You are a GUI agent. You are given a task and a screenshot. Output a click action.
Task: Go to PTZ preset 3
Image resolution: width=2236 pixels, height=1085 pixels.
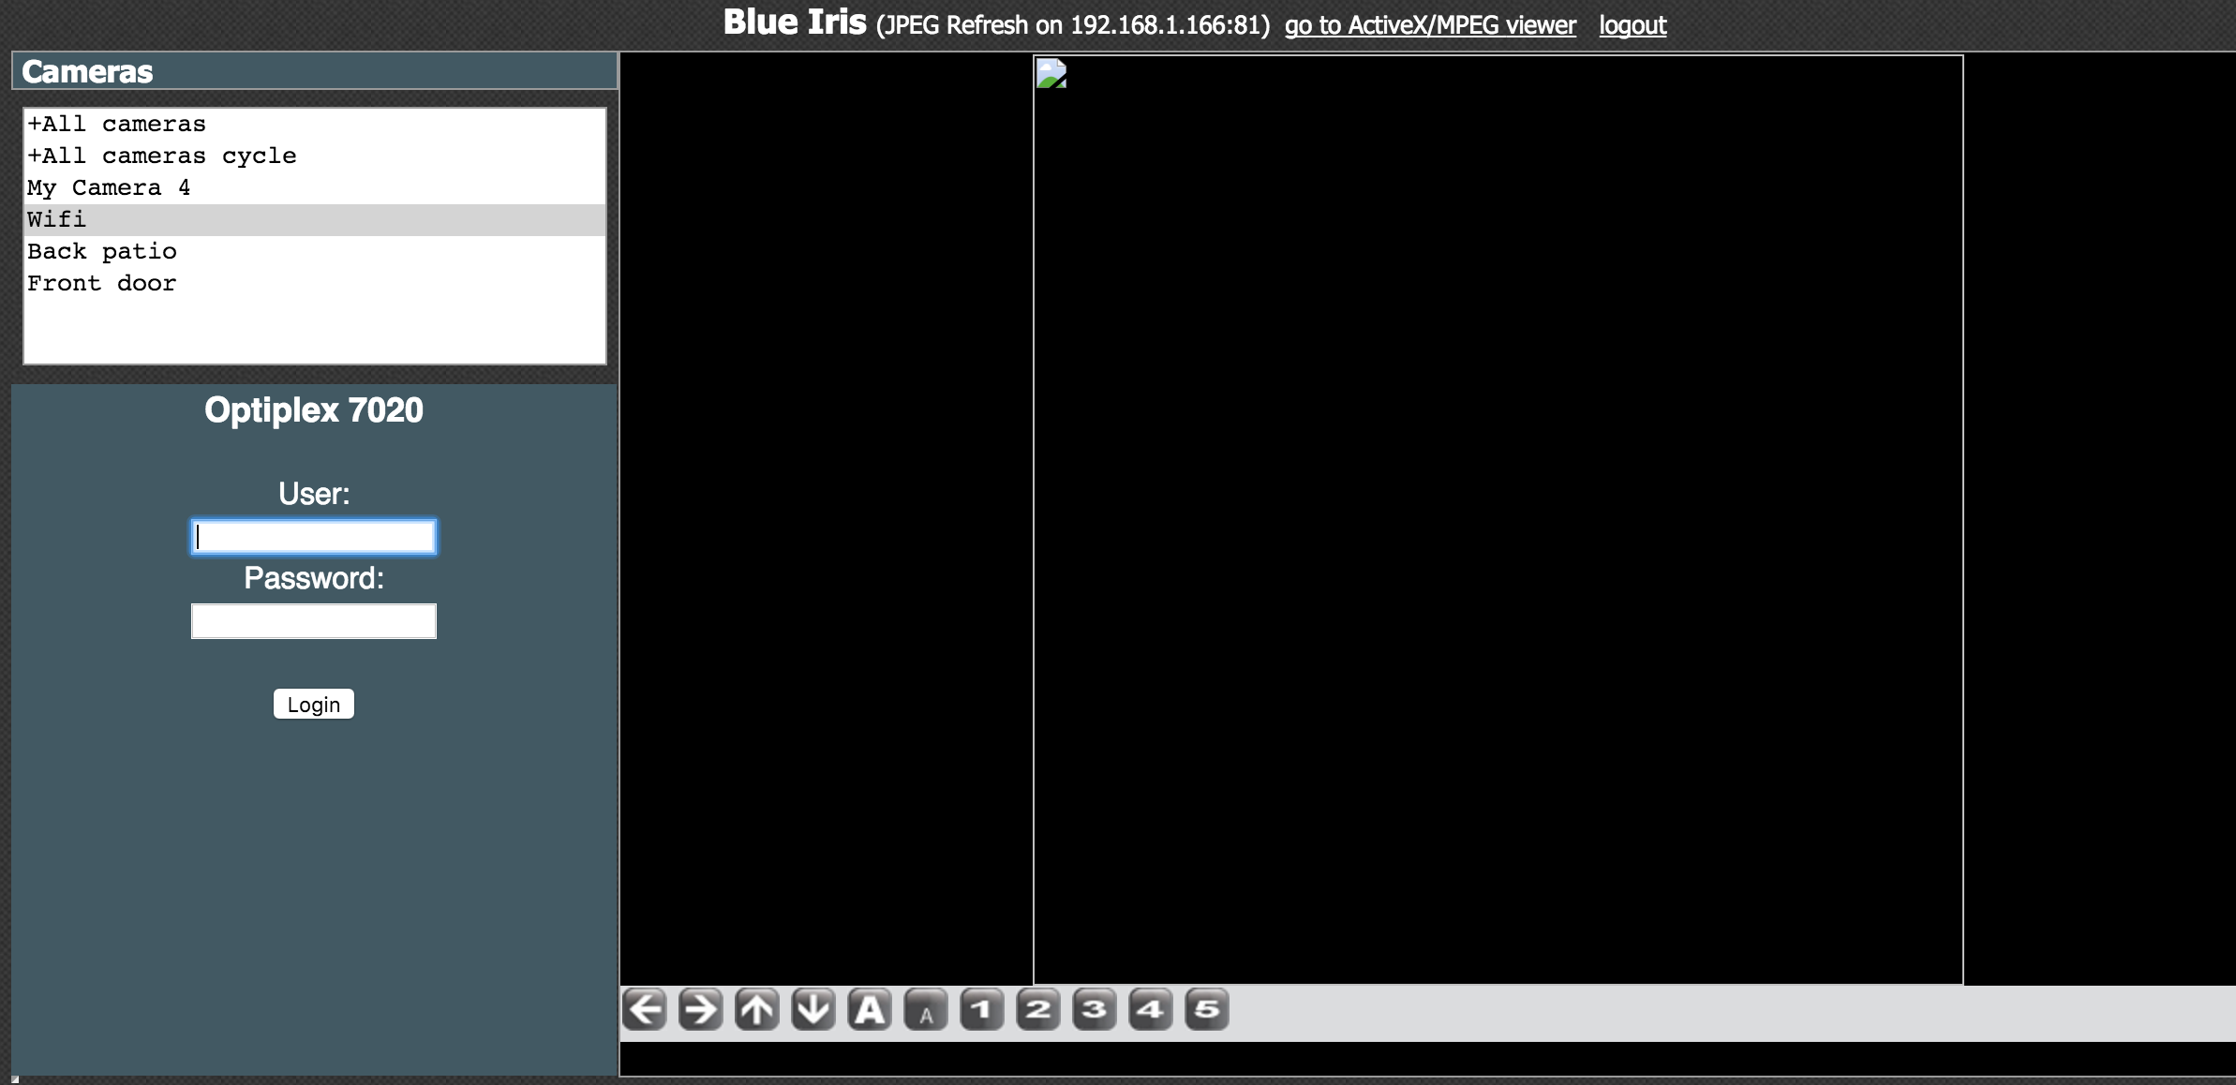click(x=1094, y=1010)
